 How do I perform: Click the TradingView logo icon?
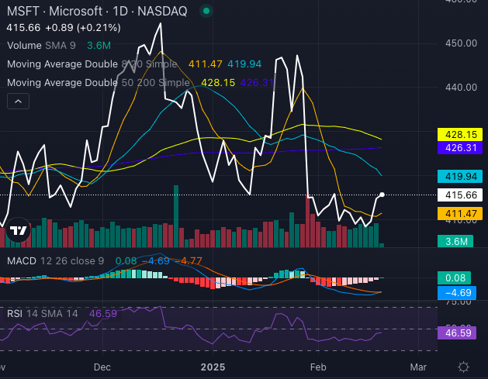(17, 230)
